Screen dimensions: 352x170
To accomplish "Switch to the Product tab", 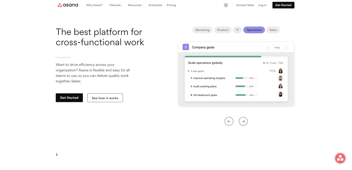I will coord(223,30).
